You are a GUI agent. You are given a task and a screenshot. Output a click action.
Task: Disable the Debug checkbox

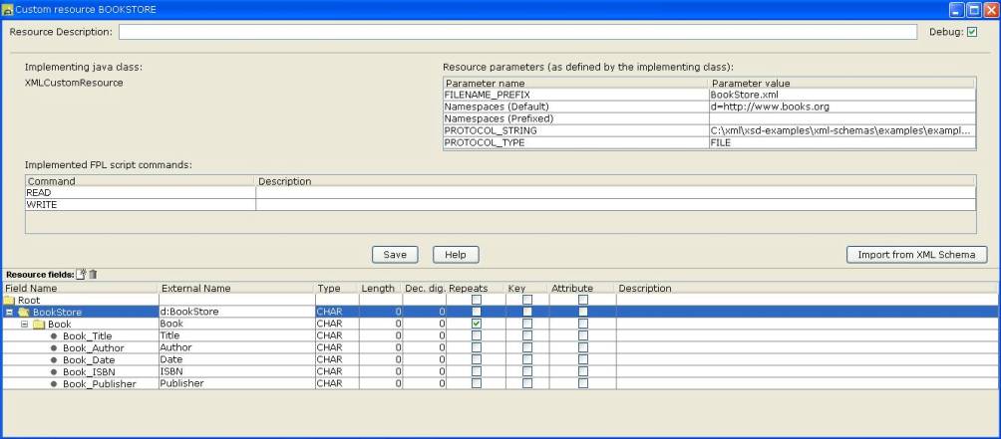(x=972, y=32)
